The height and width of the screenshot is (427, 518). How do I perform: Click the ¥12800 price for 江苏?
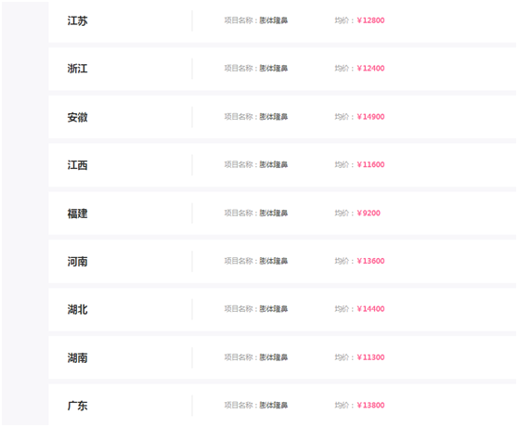(370, 20)
